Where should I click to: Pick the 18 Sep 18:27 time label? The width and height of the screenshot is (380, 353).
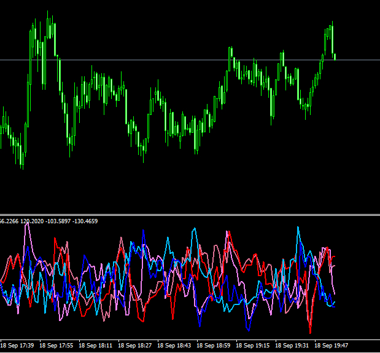tap(135, 346)
